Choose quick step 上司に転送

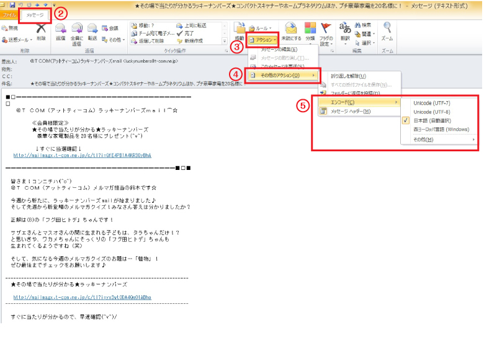tap(191, 25)
